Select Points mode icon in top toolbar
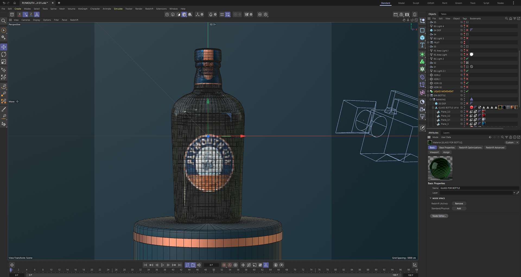Viewport: 521px width, 277px height. coord(167,14)
